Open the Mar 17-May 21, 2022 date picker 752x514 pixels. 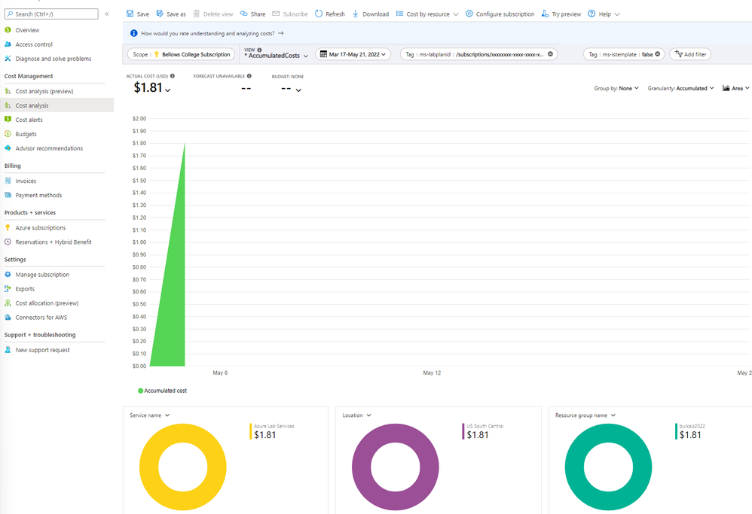353,54
